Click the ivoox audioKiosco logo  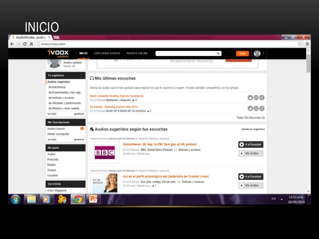point(58,54)
